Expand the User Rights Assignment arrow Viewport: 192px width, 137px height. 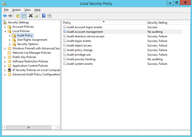(x=10, y=40)
